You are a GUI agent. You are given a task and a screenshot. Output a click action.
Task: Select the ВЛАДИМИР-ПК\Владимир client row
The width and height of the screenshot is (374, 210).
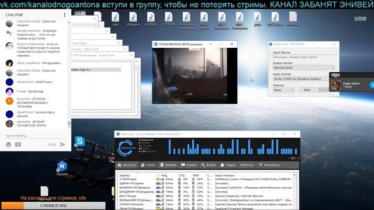[206, 192]
